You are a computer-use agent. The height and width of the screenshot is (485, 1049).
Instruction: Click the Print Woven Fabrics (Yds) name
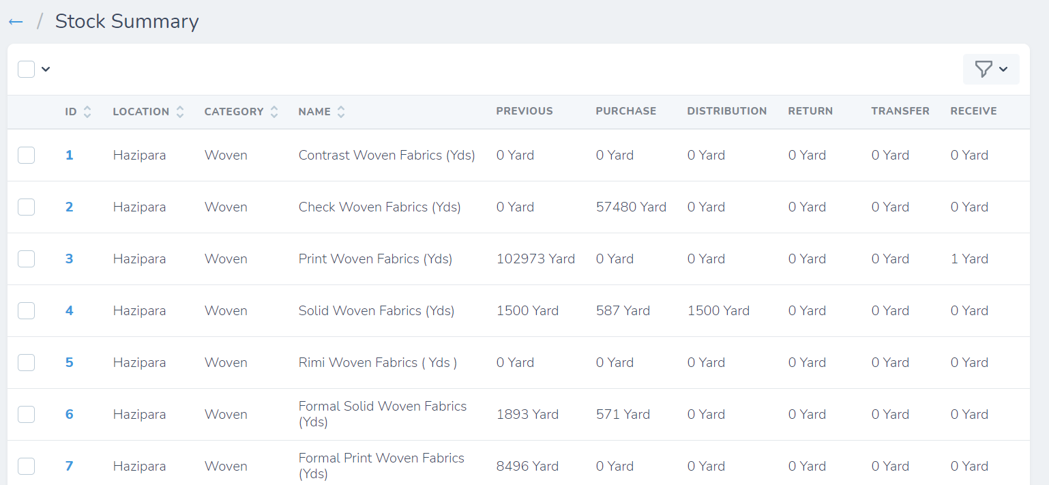point(376,259)
